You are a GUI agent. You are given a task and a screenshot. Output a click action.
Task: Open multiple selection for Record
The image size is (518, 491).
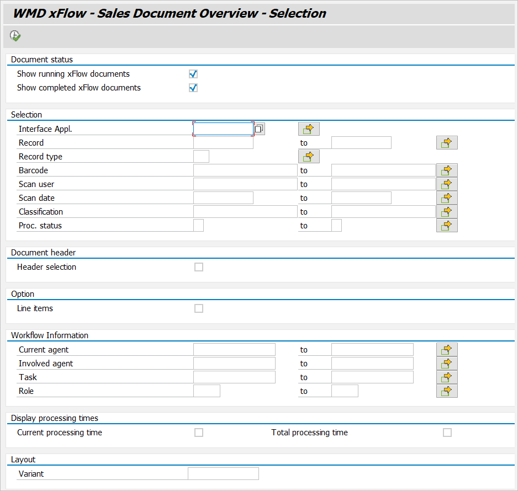pos(447,143)
